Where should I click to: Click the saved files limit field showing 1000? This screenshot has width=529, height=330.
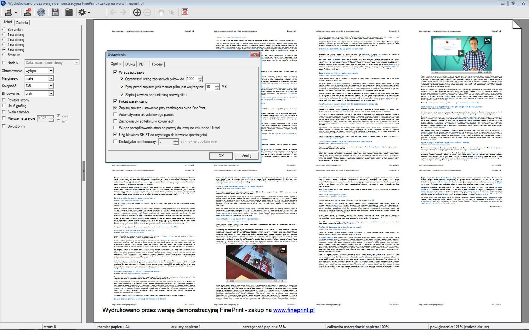(x=192, y=79)
